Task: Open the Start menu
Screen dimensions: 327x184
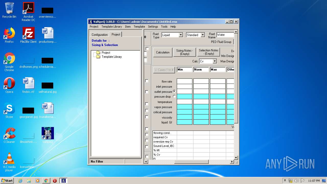Action: (7, 181)
